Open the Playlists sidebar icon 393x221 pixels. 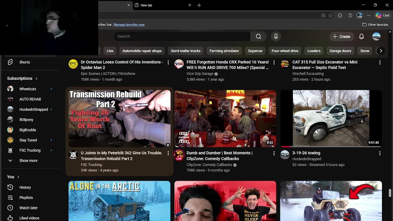tap(10, 198)
